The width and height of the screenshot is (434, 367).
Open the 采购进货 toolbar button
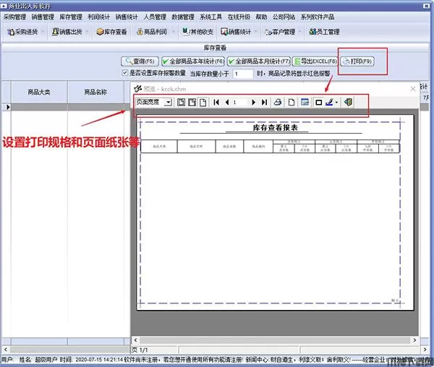22,32
